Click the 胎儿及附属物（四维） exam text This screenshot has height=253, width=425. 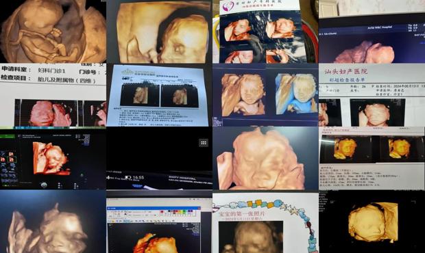pyautogui.click(x=66, y=80)
